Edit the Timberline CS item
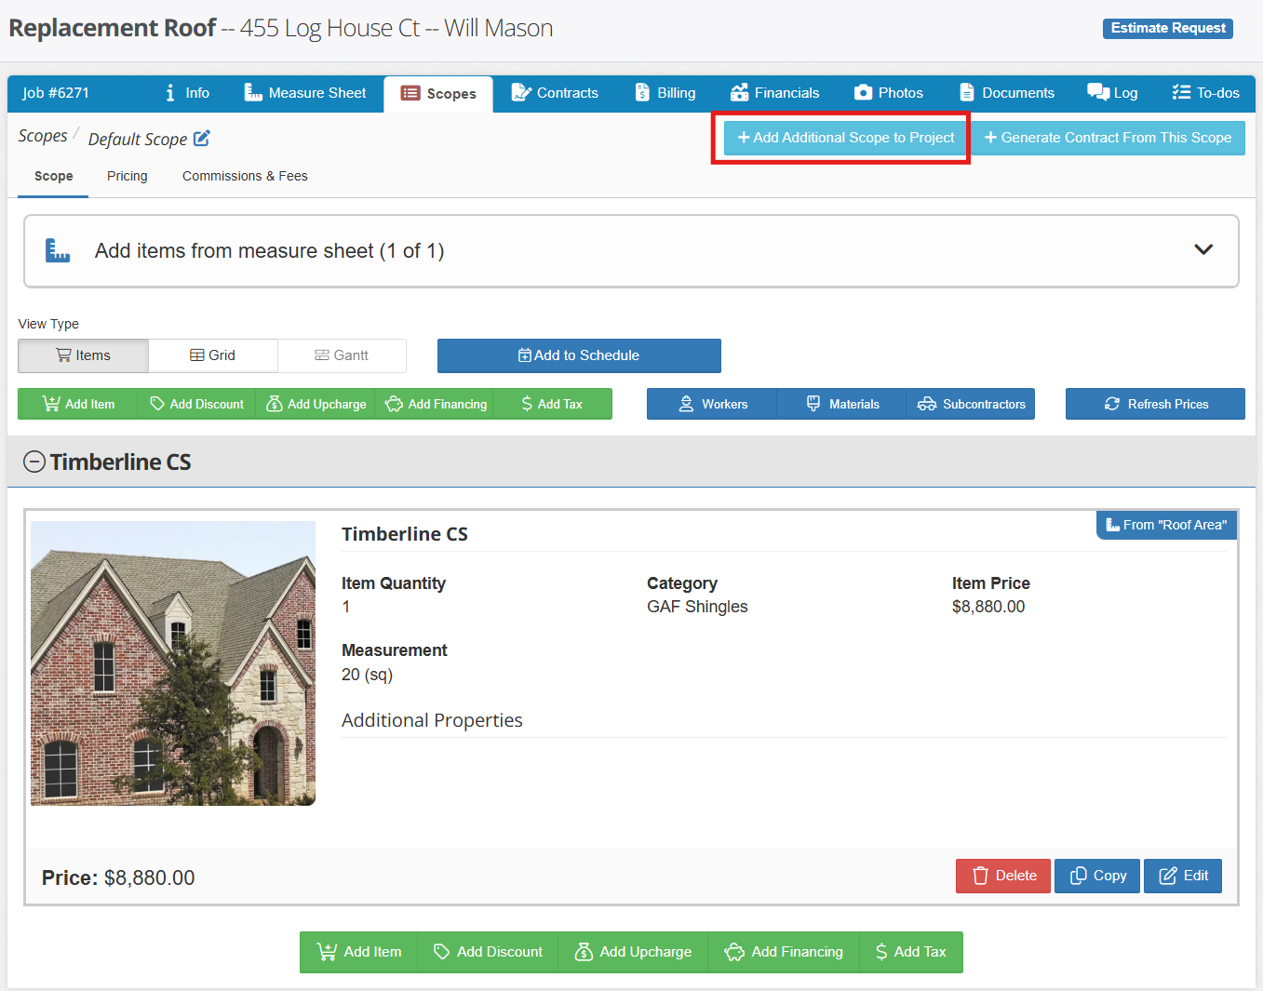 [x=1183, y=876]
